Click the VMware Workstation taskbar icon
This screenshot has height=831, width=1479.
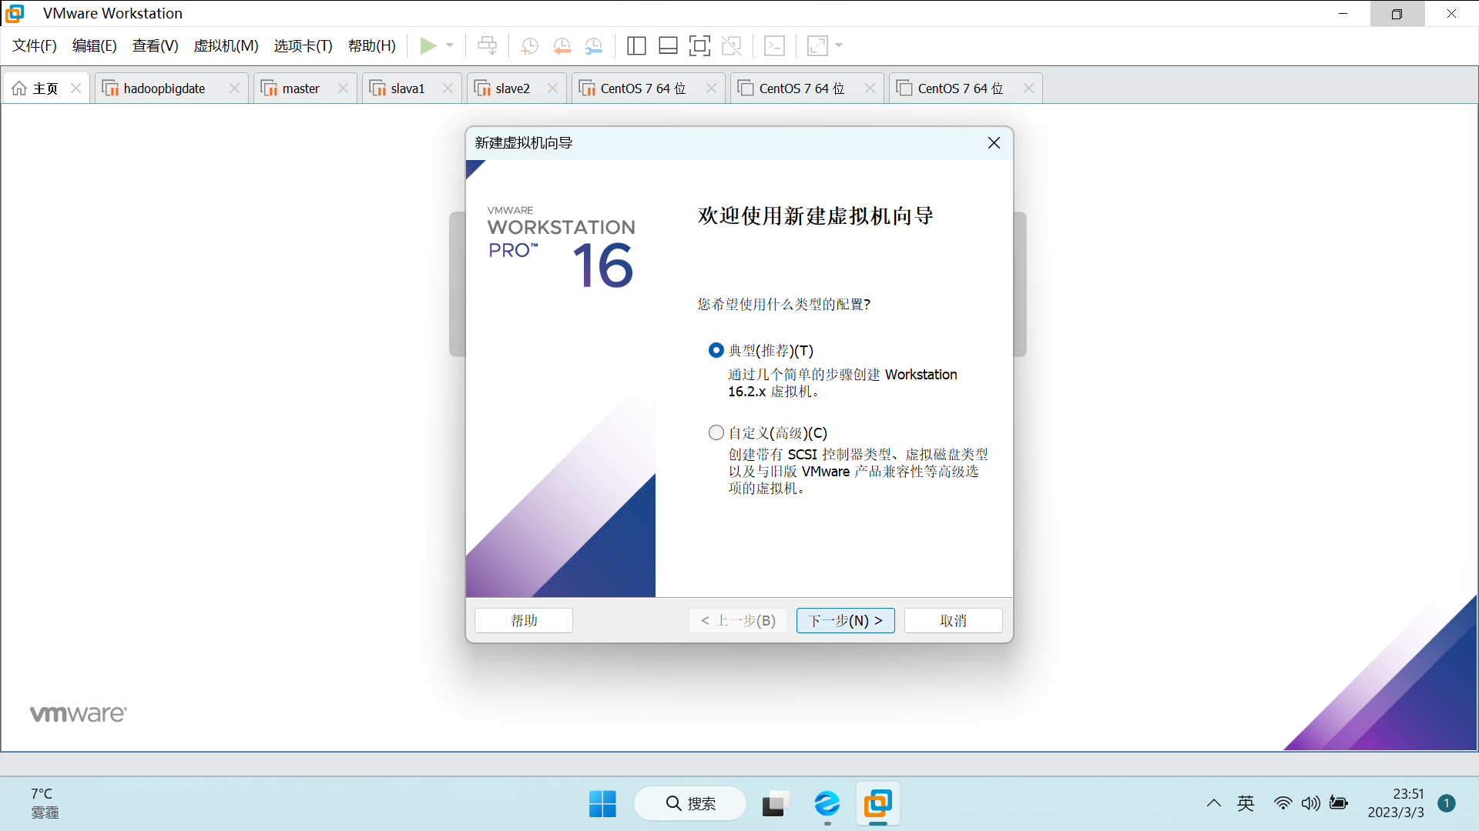878,804
